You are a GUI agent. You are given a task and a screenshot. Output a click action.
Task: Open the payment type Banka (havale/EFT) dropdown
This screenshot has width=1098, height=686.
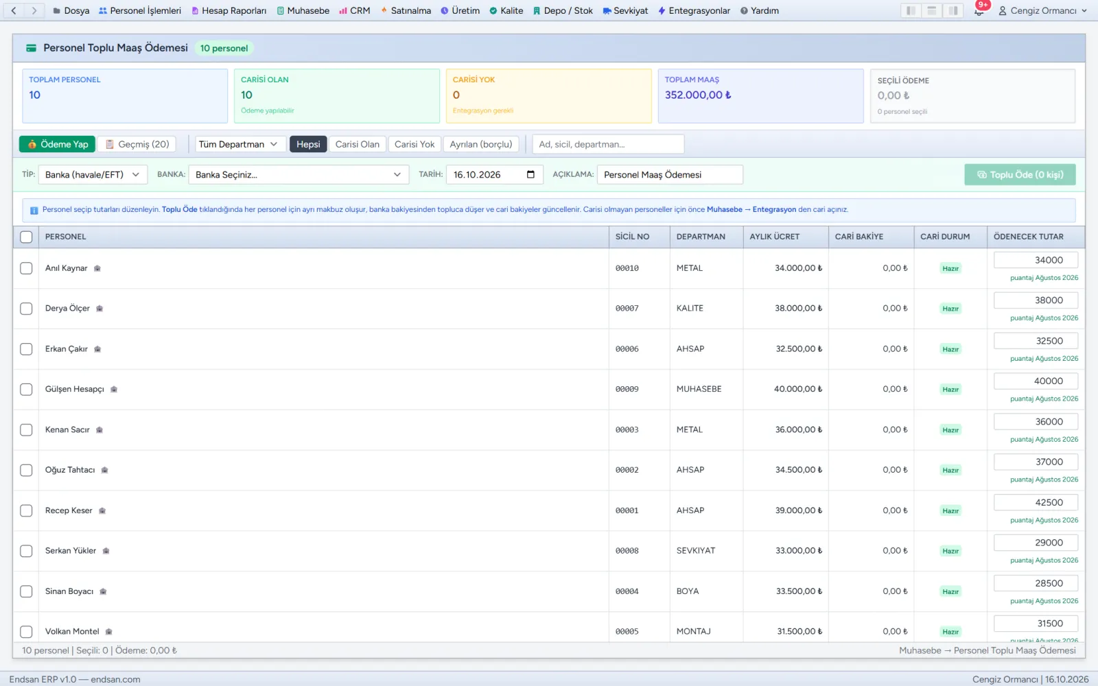[x=93, y=174]
